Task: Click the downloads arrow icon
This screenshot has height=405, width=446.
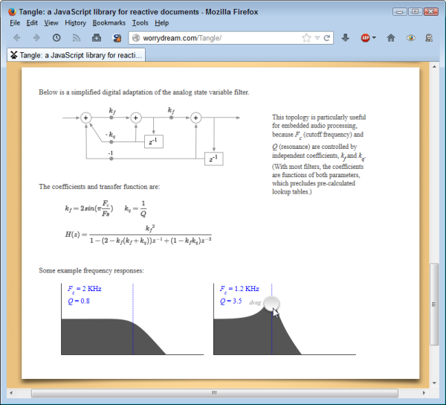Action: 346,37
